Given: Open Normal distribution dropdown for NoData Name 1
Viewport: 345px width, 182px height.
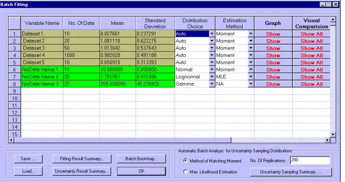Looking at the screenshot, I should pyautogui.click(x=212, y=70).
